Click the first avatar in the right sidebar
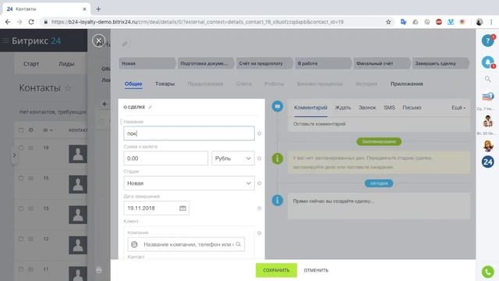 [487, 121]
